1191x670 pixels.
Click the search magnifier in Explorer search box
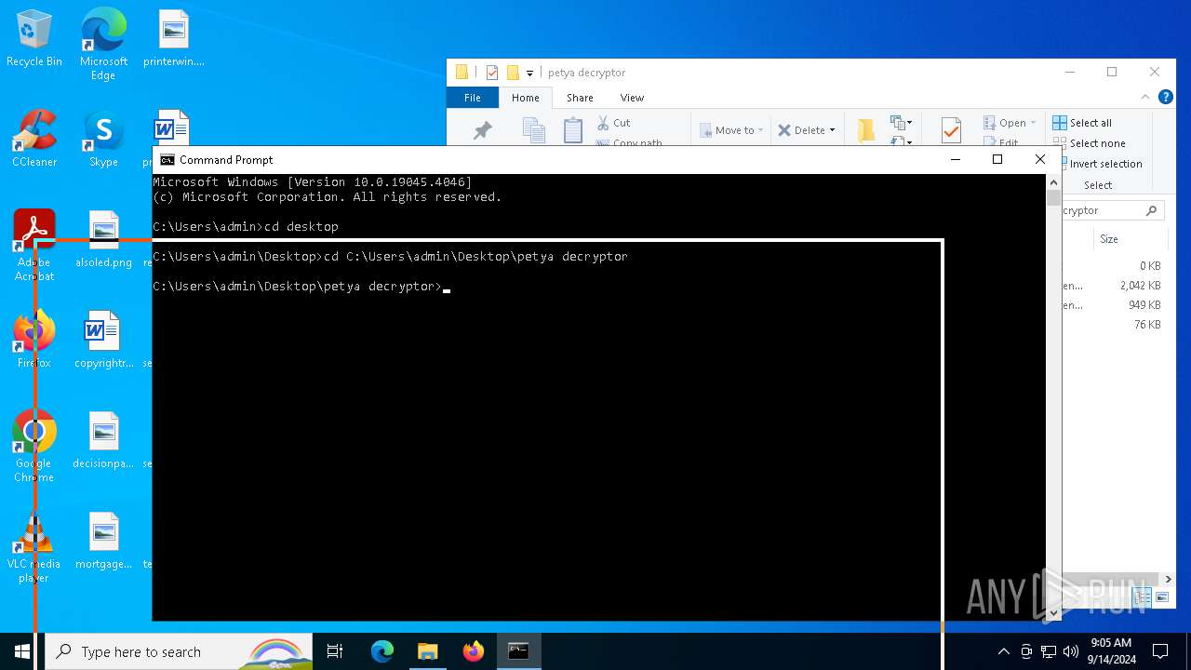click(1151, 211)
